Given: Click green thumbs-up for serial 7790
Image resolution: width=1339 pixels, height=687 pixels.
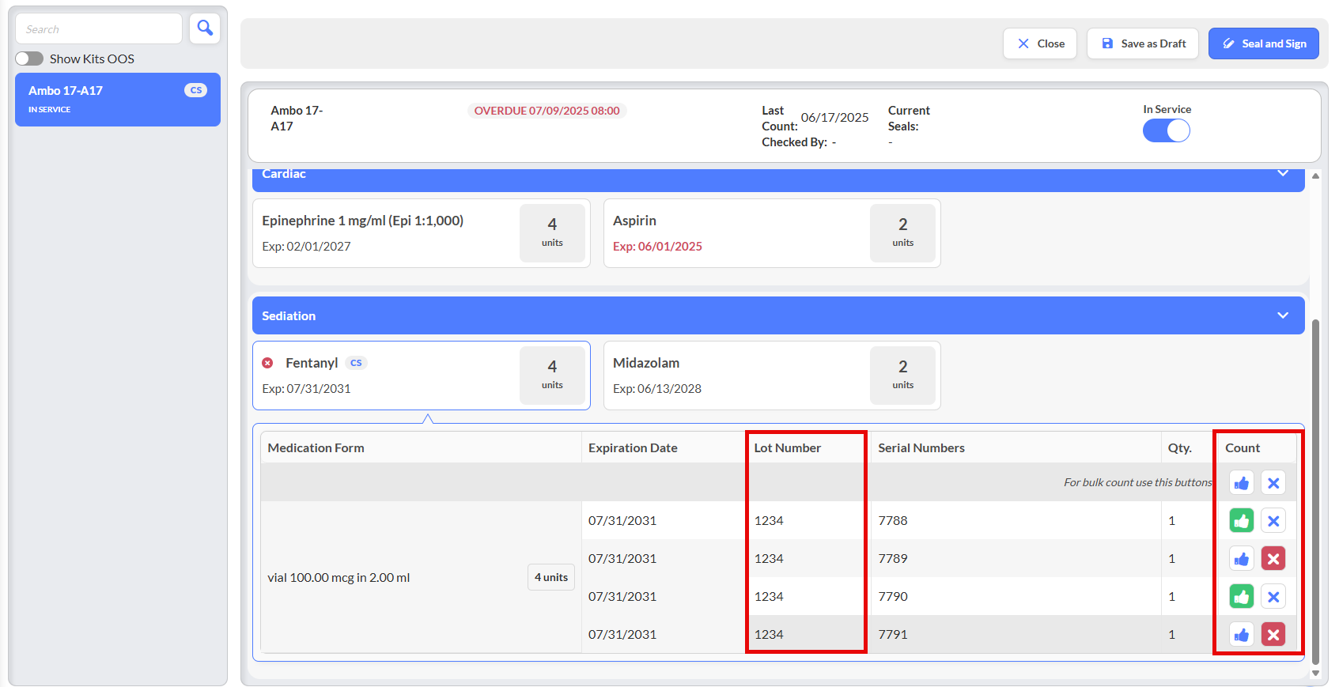Looking at the screenshot, I should tap(1242, 597).
